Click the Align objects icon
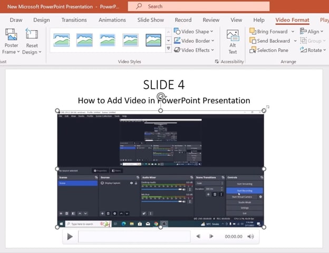This screenshot has width=329, height=253. point(303,31)
